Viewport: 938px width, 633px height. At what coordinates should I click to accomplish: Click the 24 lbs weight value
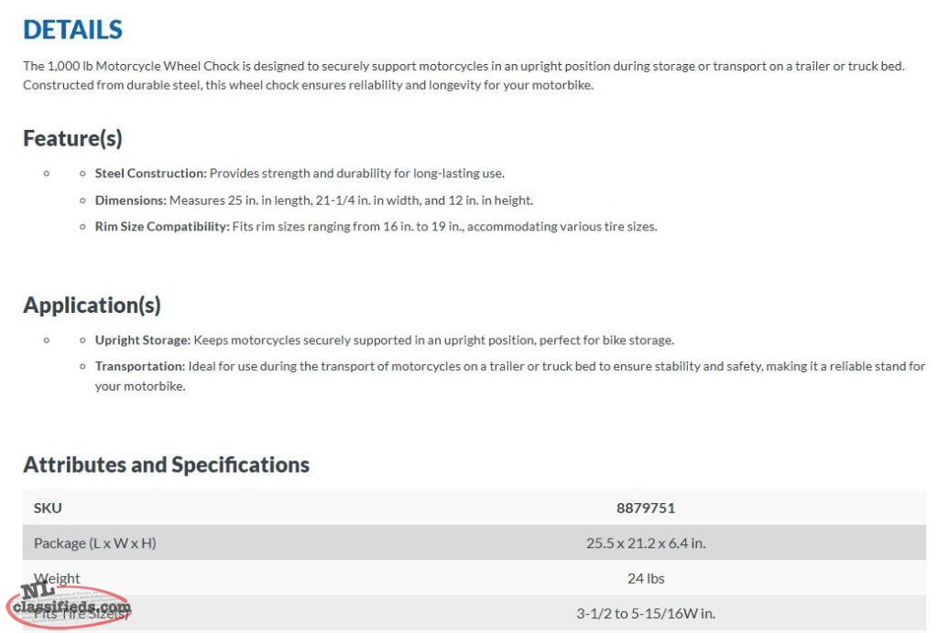click(x=646, y=579)
